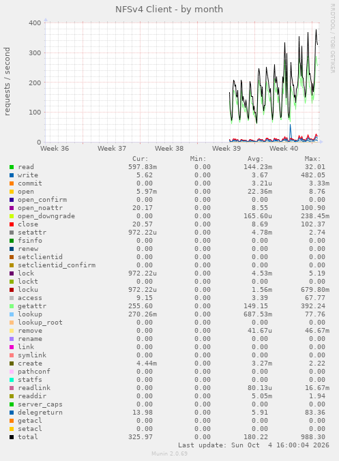Select the Max: column header

pyautogui.click(x=312, y=159)
